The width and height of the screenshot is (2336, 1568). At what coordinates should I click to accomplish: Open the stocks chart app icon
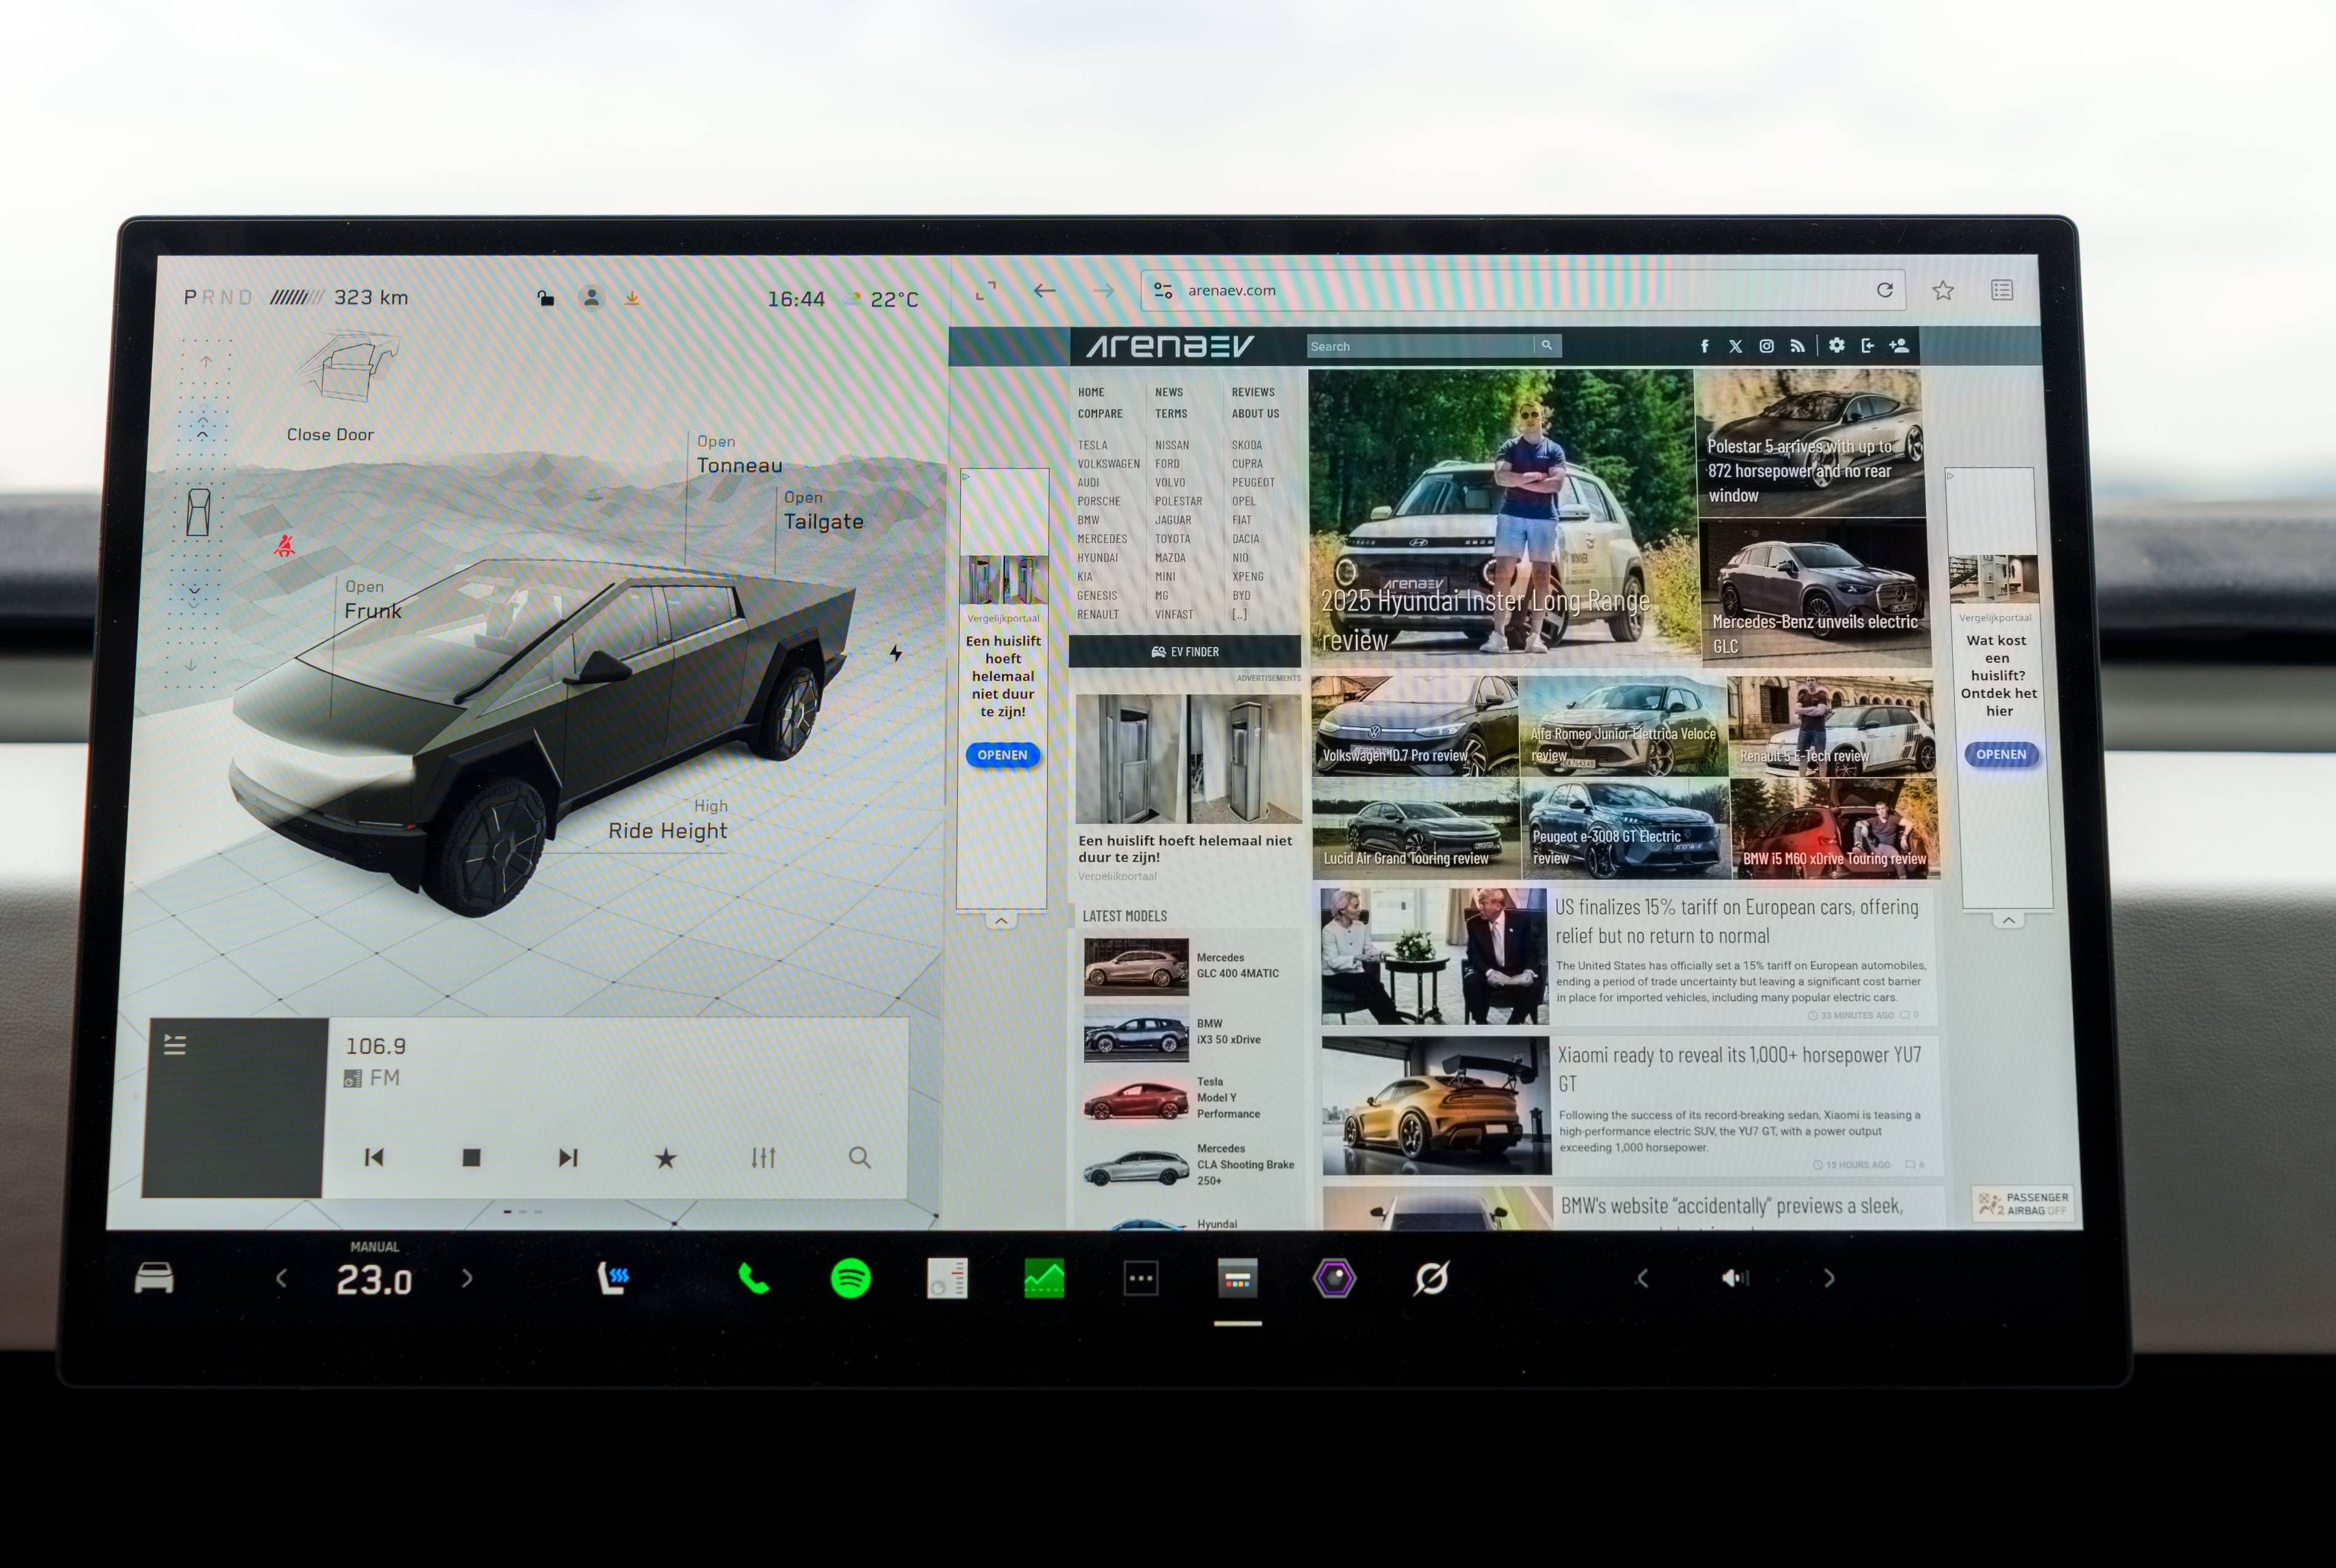(1044, 1278)
